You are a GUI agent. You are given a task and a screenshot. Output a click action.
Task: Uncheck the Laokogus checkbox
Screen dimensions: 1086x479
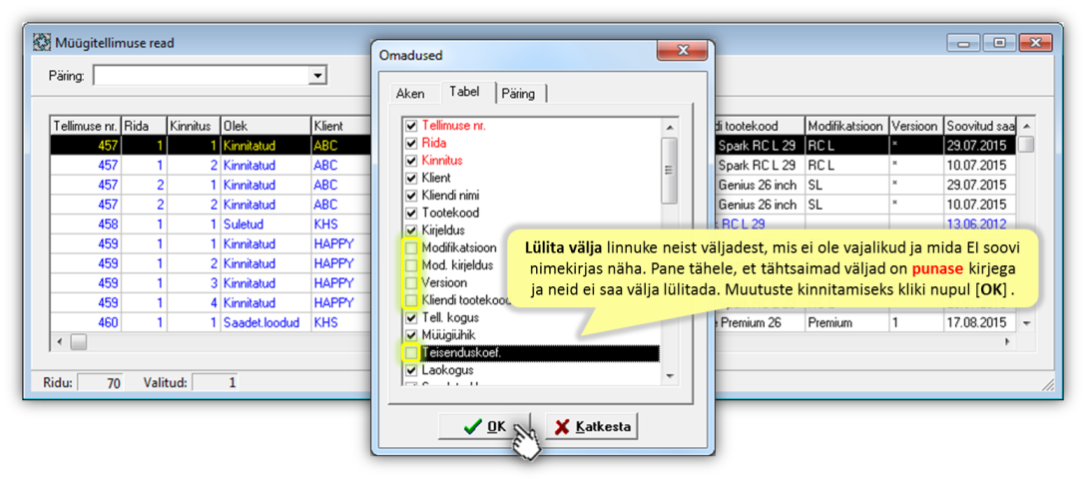tap(411, 370)
